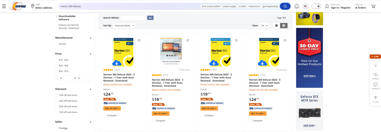Add first Norton 5 Devices $24.99 to wishlist
The width and height of the screenshot is (381, 132).
tap(139, 41)
